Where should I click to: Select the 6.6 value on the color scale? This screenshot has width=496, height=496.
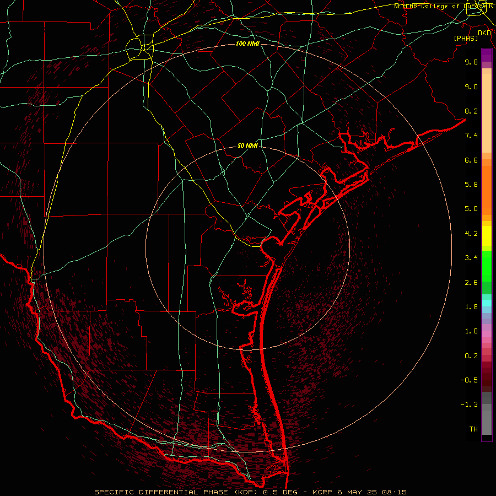coord(471,160)
